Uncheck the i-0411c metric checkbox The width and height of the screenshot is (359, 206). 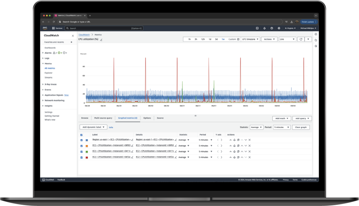click(x=81, y=152)
